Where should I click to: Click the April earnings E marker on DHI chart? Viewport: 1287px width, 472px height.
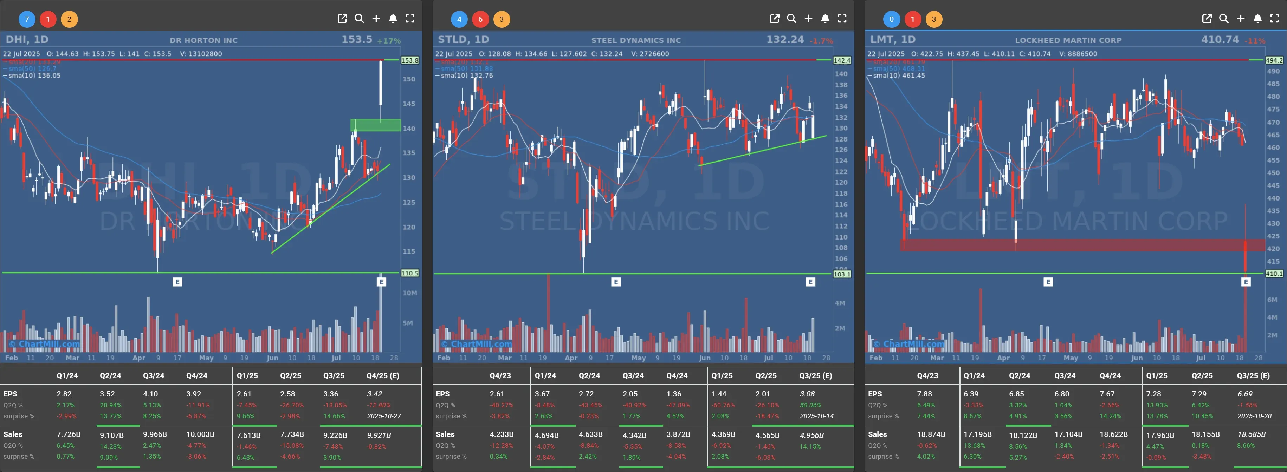point(177,282)
